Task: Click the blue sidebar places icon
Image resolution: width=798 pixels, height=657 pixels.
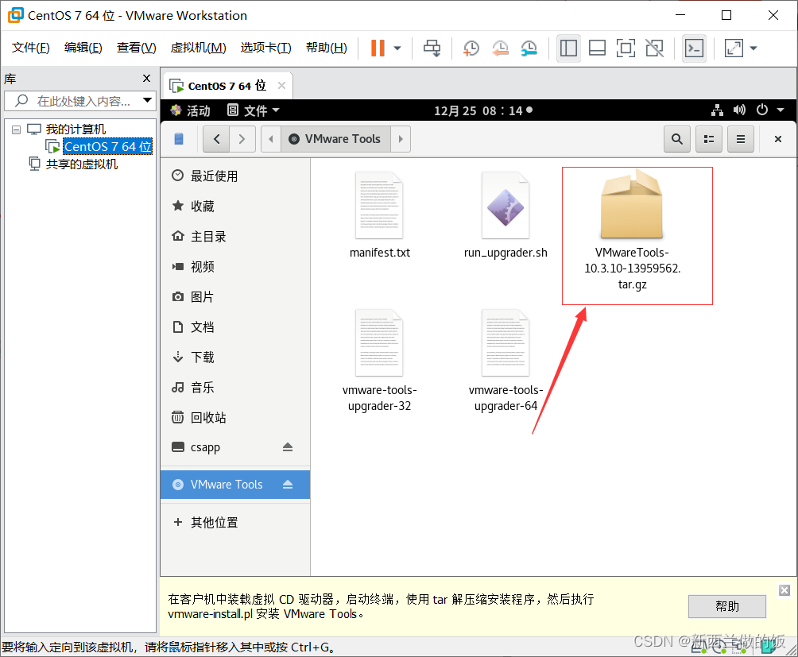Action: 179,139
